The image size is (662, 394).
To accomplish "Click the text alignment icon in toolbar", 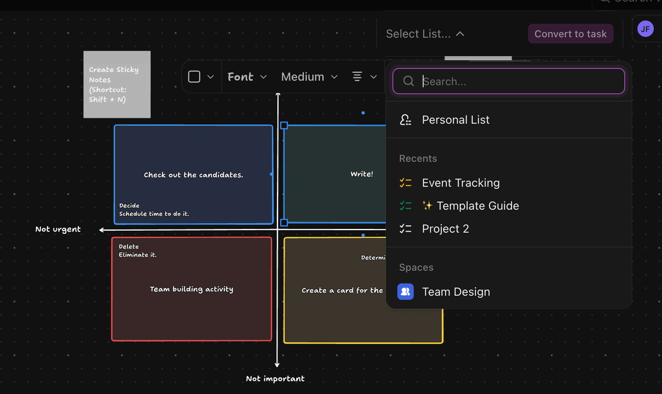I will (x=357, y=77).
